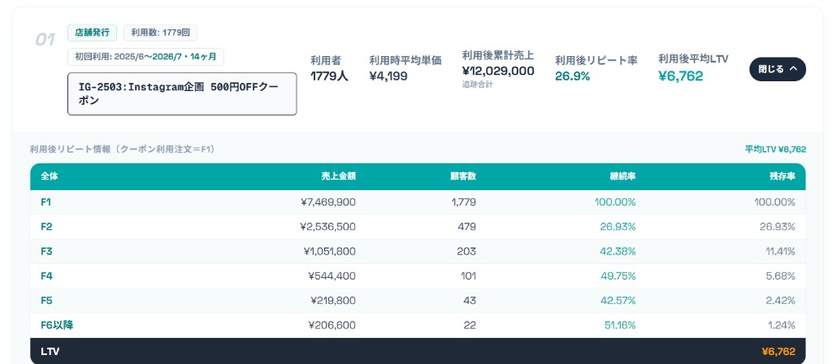Click F1 customer count 1,779
The height and width of the screenshot is (364, 832).
pos(464,202)
